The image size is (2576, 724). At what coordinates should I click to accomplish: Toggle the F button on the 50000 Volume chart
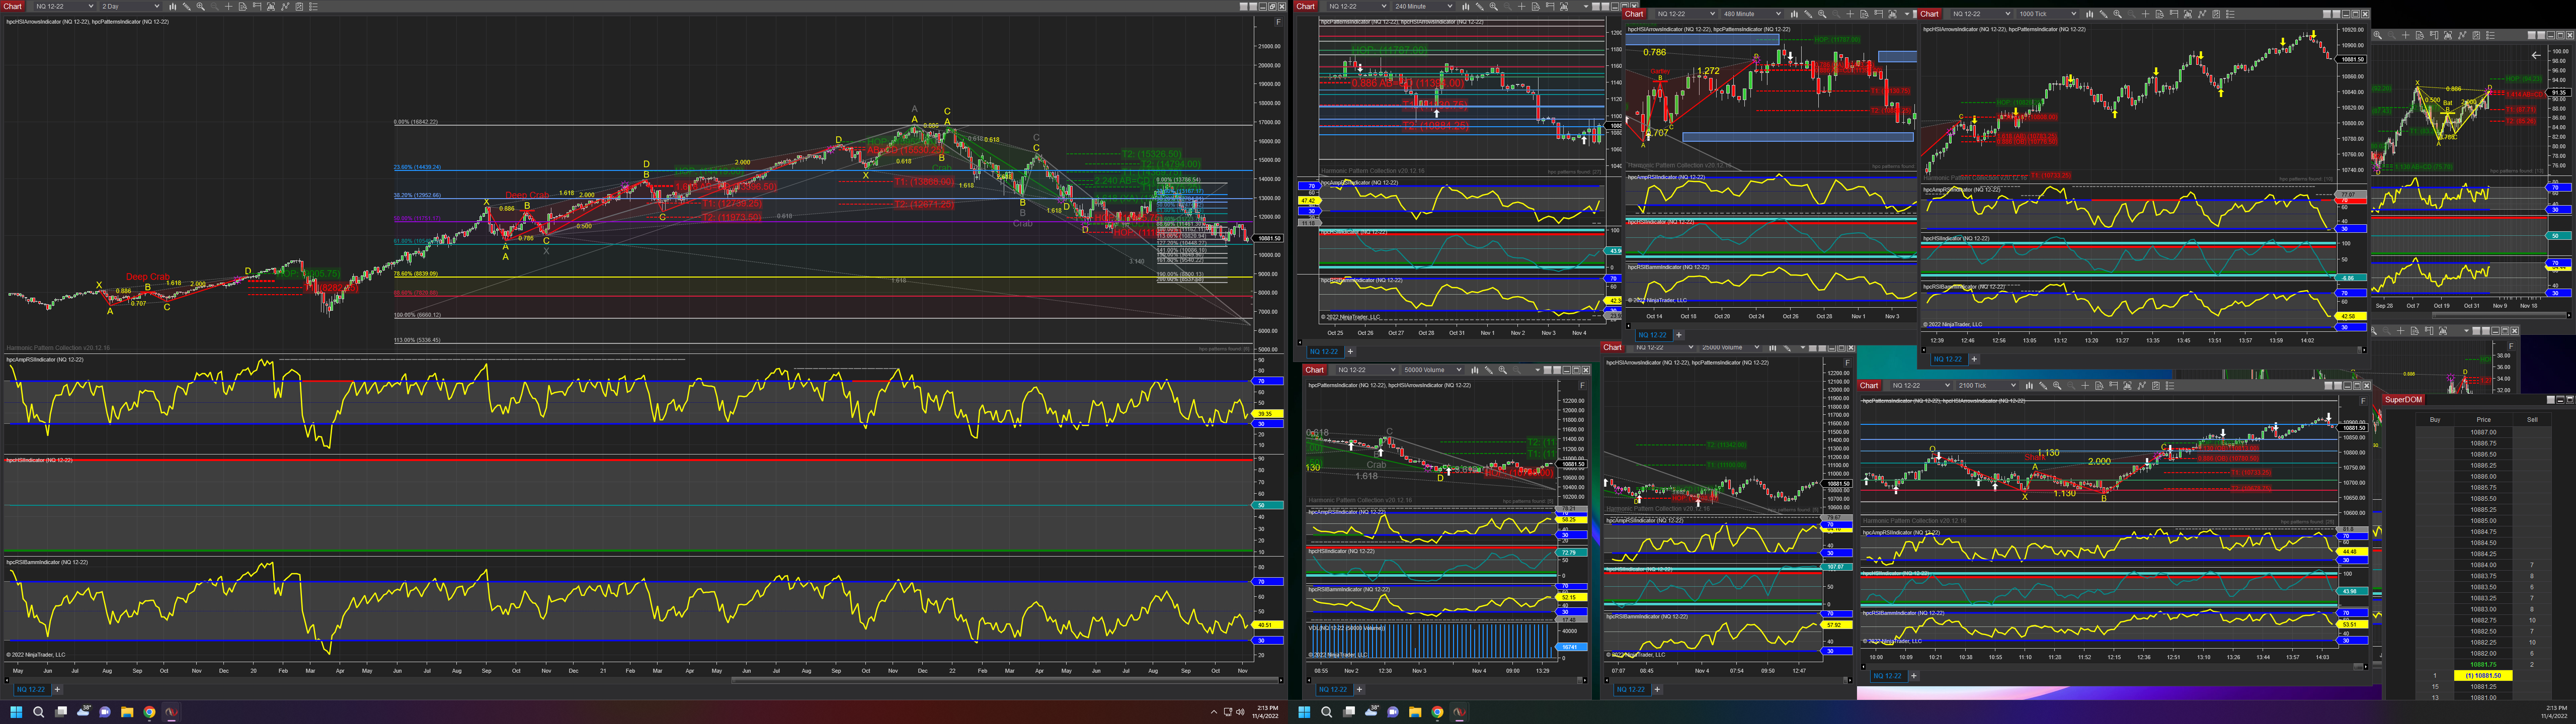[x=1582, y=385]
